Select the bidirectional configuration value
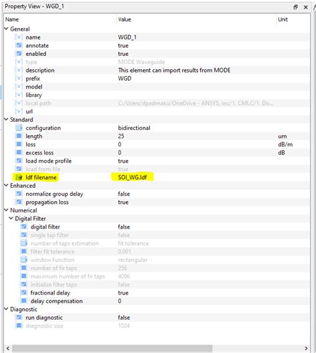 point(134,128)
